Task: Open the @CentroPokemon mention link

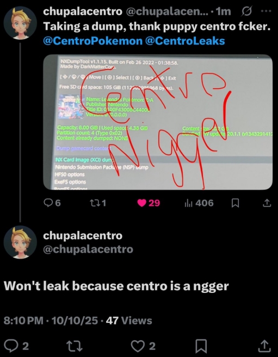Action: pyautogui.click(x=92, y=41)
